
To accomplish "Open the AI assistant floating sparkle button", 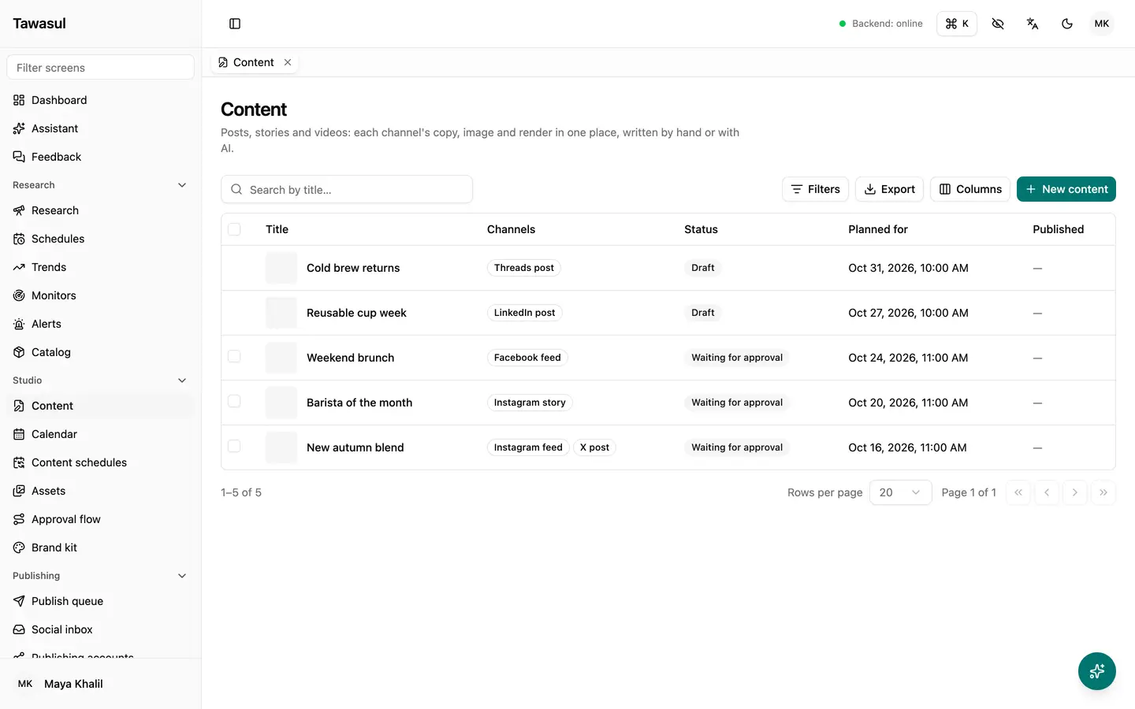I will (x=1097, y=671).
